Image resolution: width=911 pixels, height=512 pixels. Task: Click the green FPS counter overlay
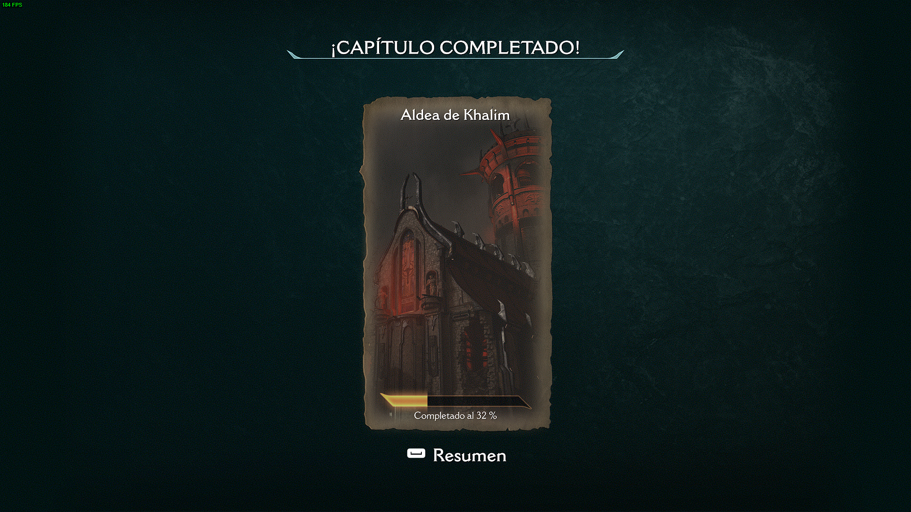[x=12, y=5]
